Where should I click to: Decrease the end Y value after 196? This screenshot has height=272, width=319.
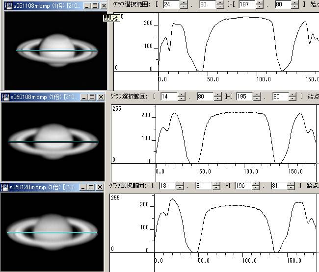291,188
